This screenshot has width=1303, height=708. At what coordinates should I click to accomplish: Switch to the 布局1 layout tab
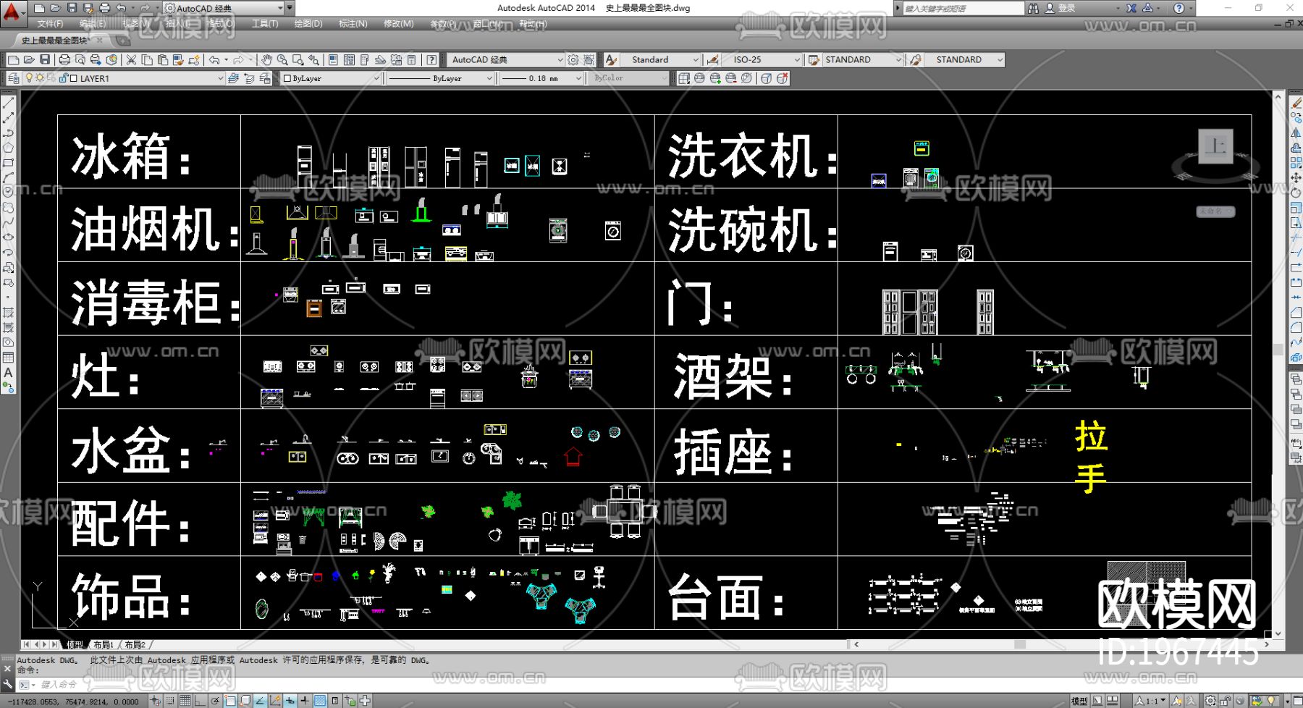point(104,644)
